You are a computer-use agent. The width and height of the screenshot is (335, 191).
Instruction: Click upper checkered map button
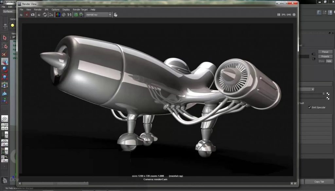328,94
